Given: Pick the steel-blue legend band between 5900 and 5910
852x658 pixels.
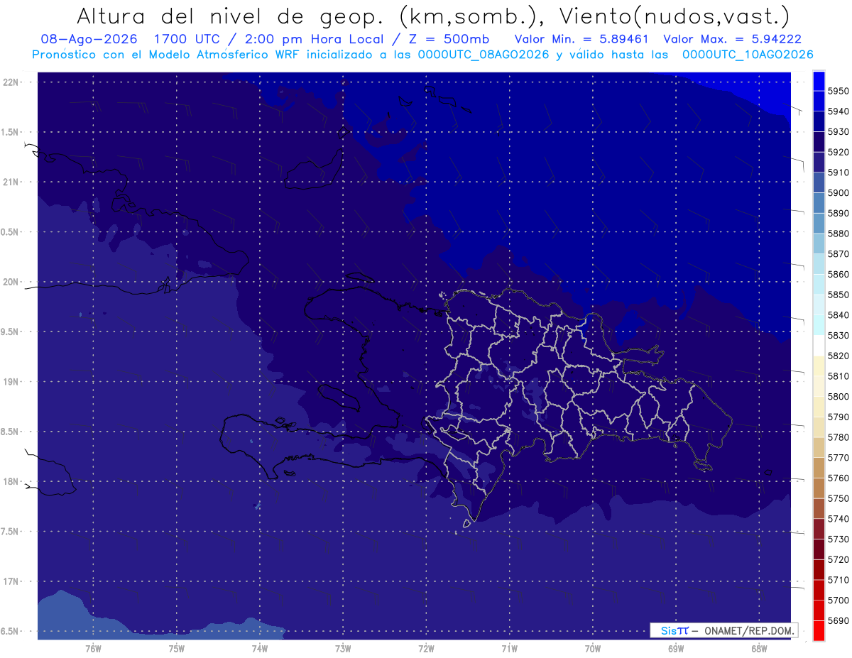Looking at the screenshot, I should click(819, 182).
